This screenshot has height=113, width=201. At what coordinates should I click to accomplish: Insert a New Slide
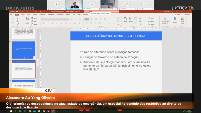click(27, 21)
